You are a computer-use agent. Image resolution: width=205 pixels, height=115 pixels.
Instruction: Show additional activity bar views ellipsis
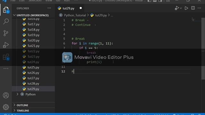(6, 68)
